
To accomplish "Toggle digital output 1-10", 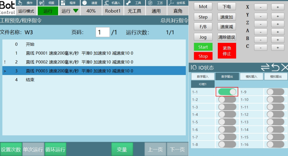I will [276, 99].
